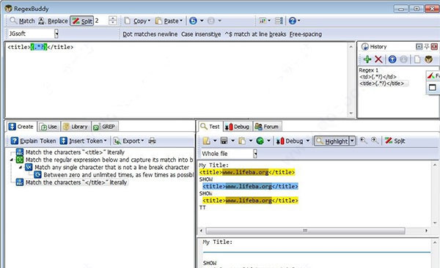Toggle Dot matches newline option
440x268 pixels.
[x=150, y=34]
